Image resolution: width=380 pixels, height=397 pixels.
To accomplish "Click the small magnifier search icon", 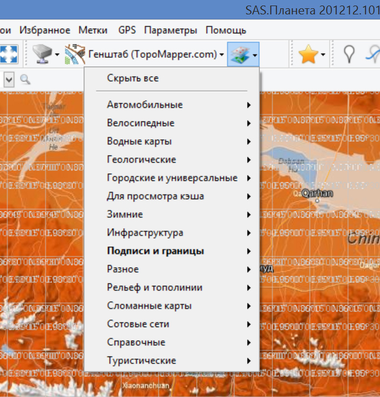I will [25, 80].
